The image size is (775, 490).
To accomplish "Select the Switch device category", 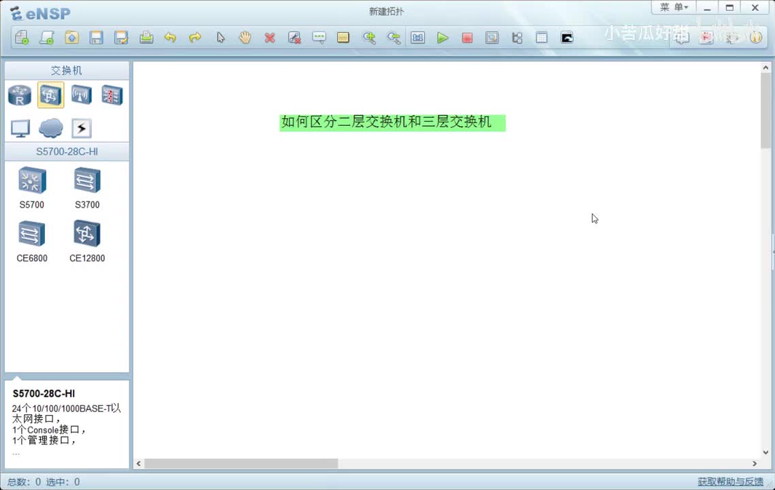I will coord(50,95).
